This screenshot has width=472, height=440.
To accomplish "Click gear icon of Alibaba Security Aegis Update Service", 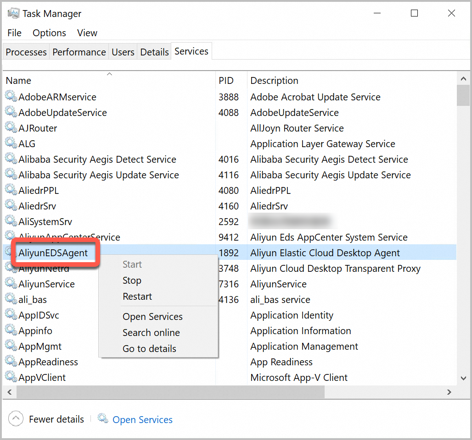I will coord(11,175).
